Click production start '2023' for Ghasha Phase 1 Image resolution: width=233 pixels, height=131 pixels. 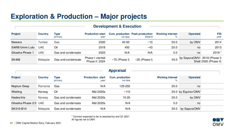pyautogui.click(x=102, y=53)
